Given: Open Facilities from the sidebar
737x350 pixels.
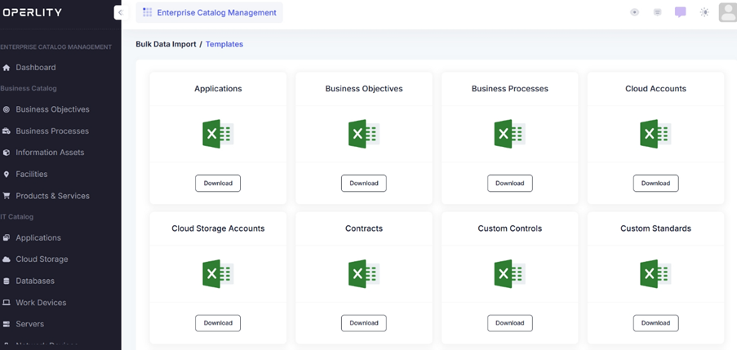Looking at the screenshot, I should coord(32,174).
